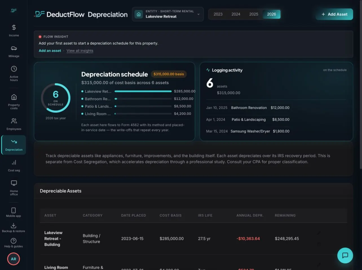Click the Lakeview Ret... progress bar
The image size is (362, 270).
(x=143, y=91)
